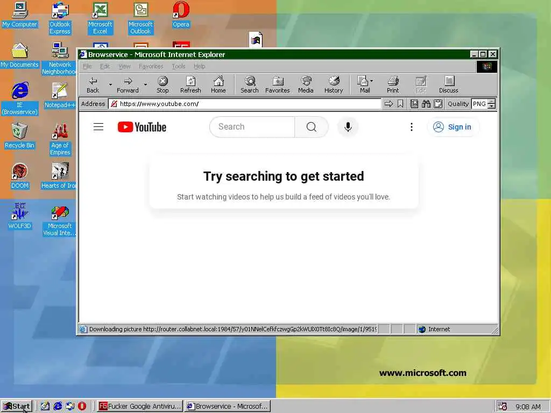The height and width of the screenshot is (413, 551).
Task: Launch Opera from quick launch bar
Action: click(x=82, y=407)
